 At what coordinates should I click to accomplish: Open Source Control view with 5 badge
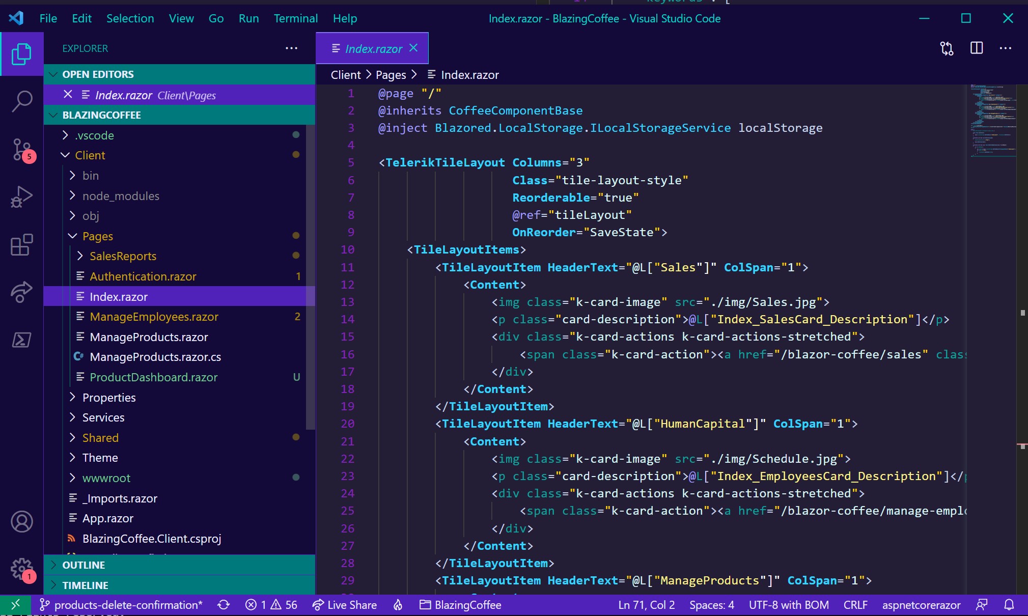coord(21,150)
